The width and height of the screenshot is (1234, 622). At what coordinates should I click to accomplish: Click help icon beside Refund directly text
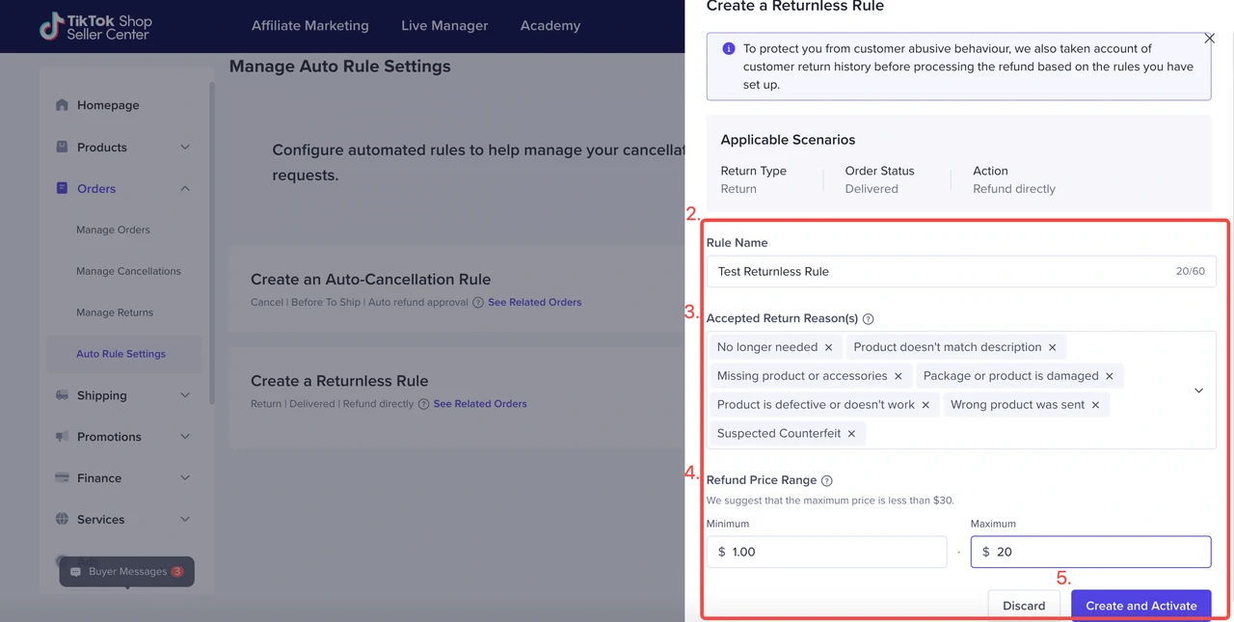coord(423,404)
